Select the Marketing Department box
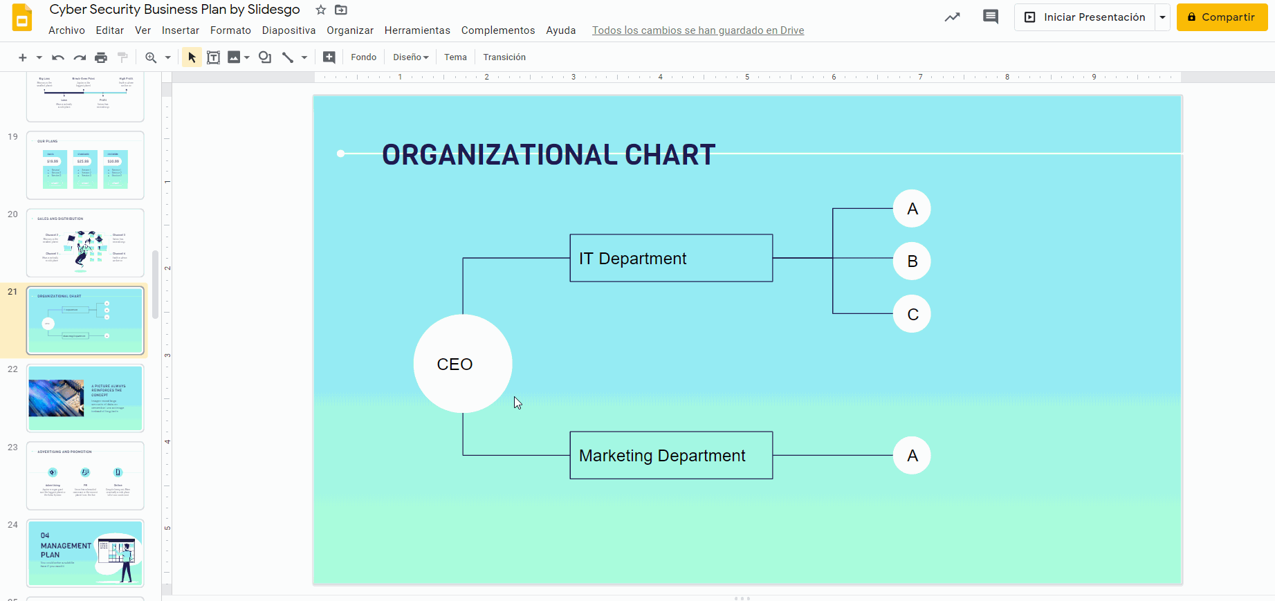The height and width of the screenshot is (601, 1275). point(671,455)
